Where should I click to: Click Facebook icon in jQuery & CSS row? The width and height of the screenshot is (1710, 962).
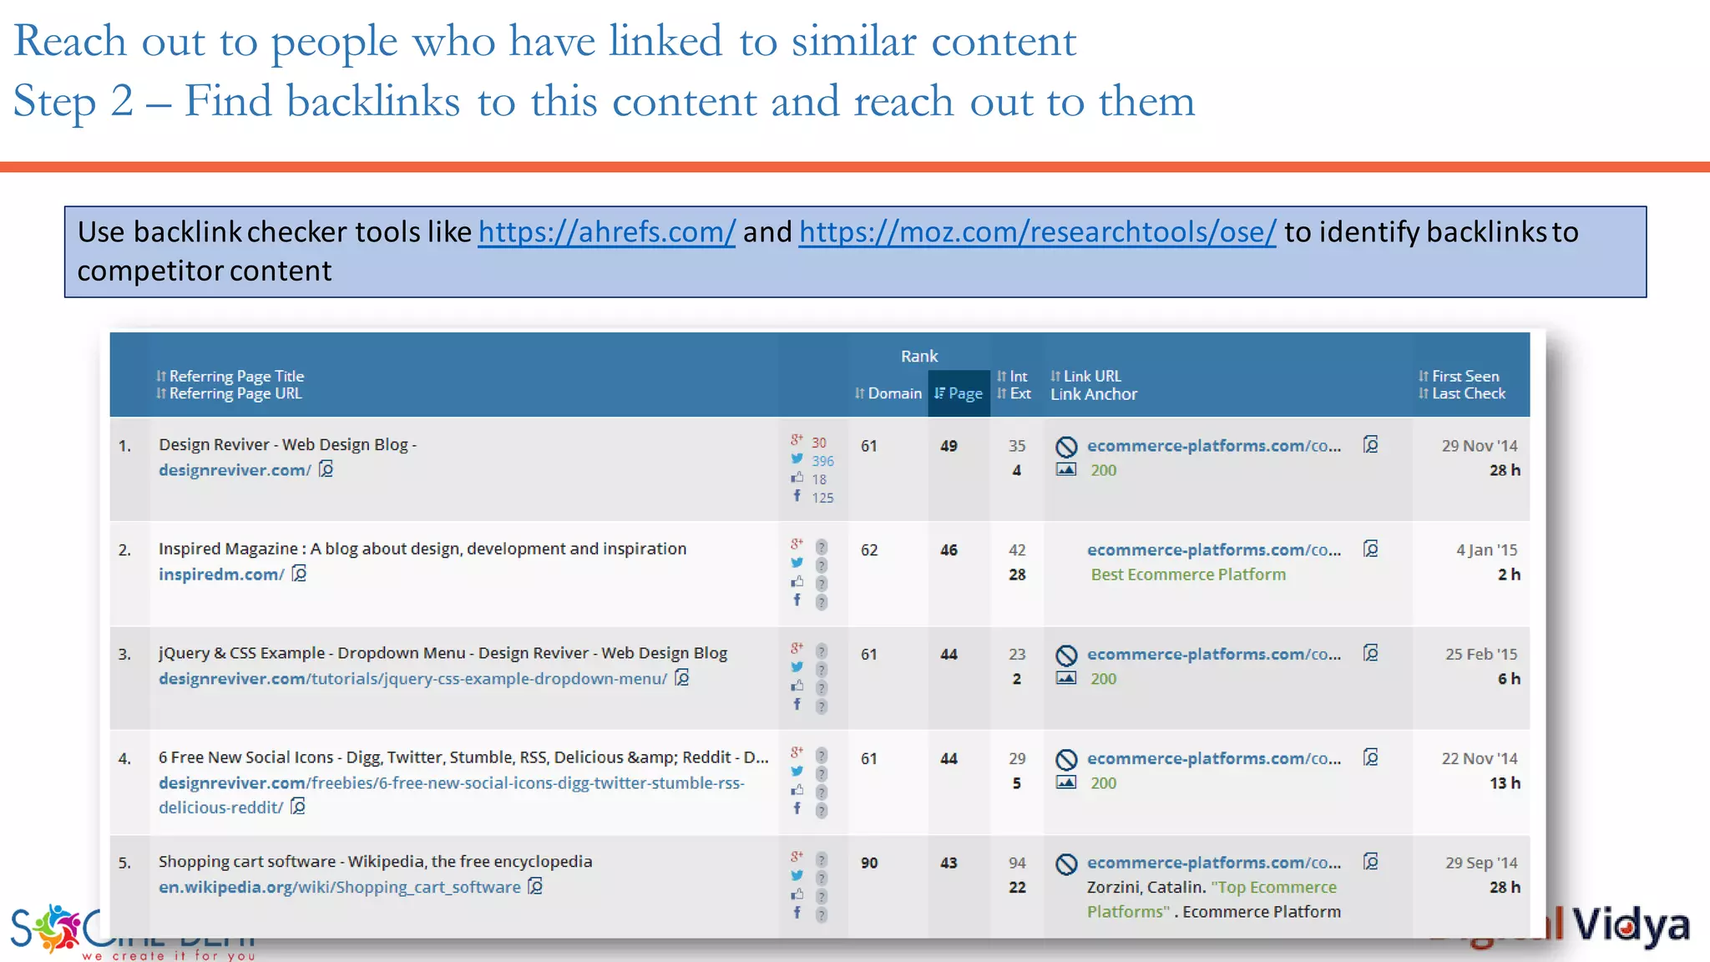[x=797, y=705]
